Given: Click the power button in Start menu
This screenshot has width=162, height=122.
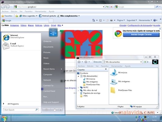Looking at the screenshot, I should [46, 110].
